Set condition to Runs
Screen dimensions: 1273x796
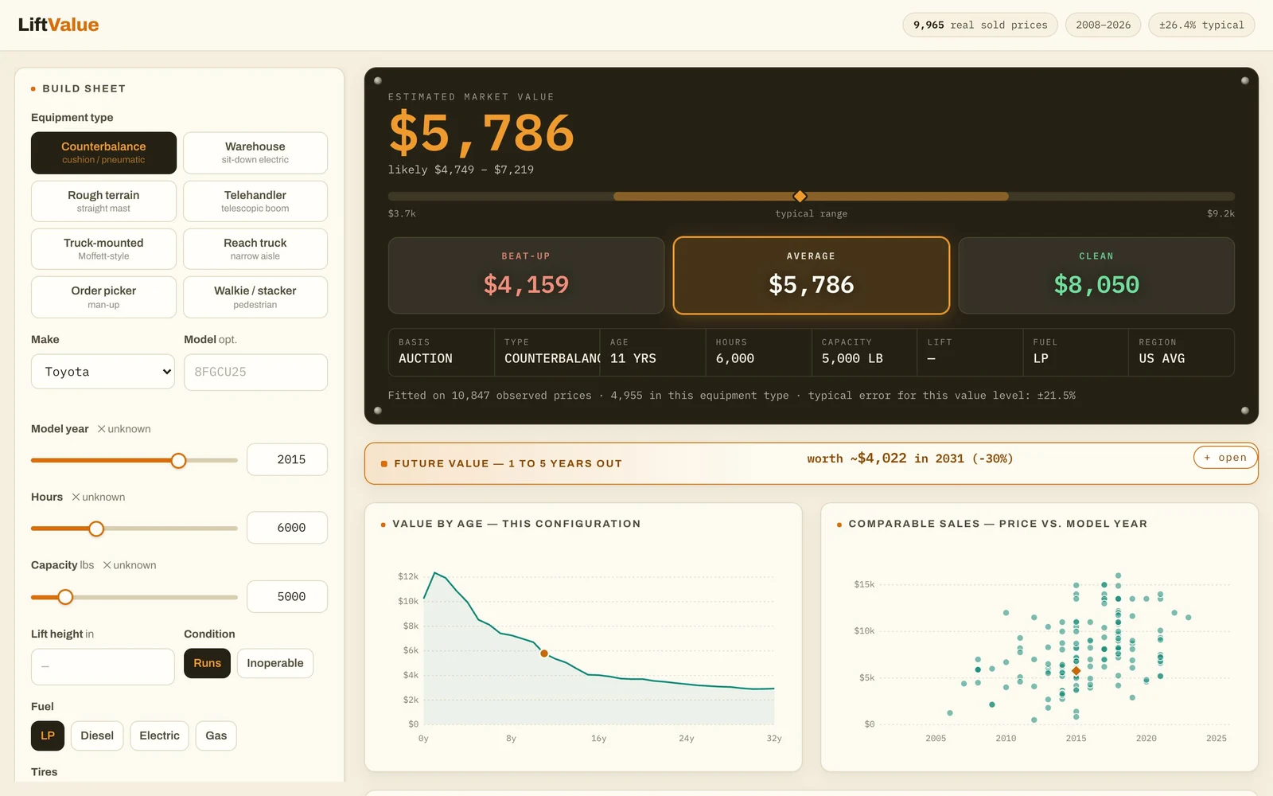(x=207, y=663)
